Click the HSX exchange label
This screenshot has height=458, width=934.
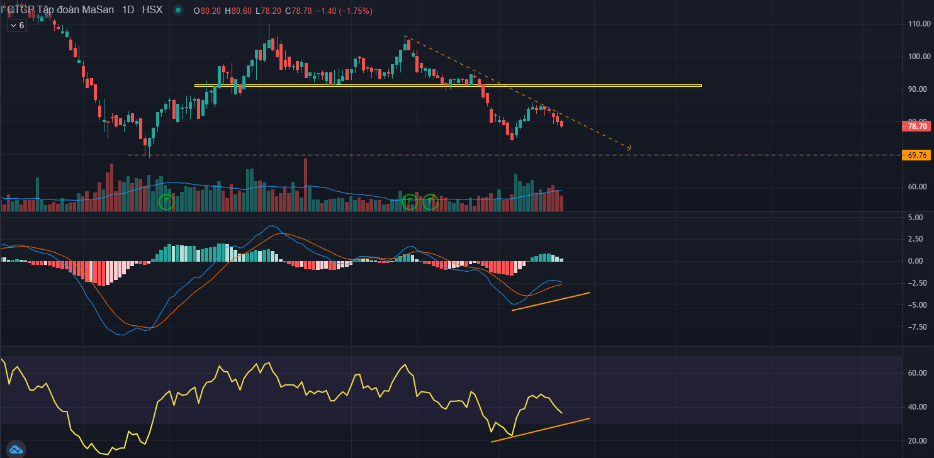click(x=152, y=10)
